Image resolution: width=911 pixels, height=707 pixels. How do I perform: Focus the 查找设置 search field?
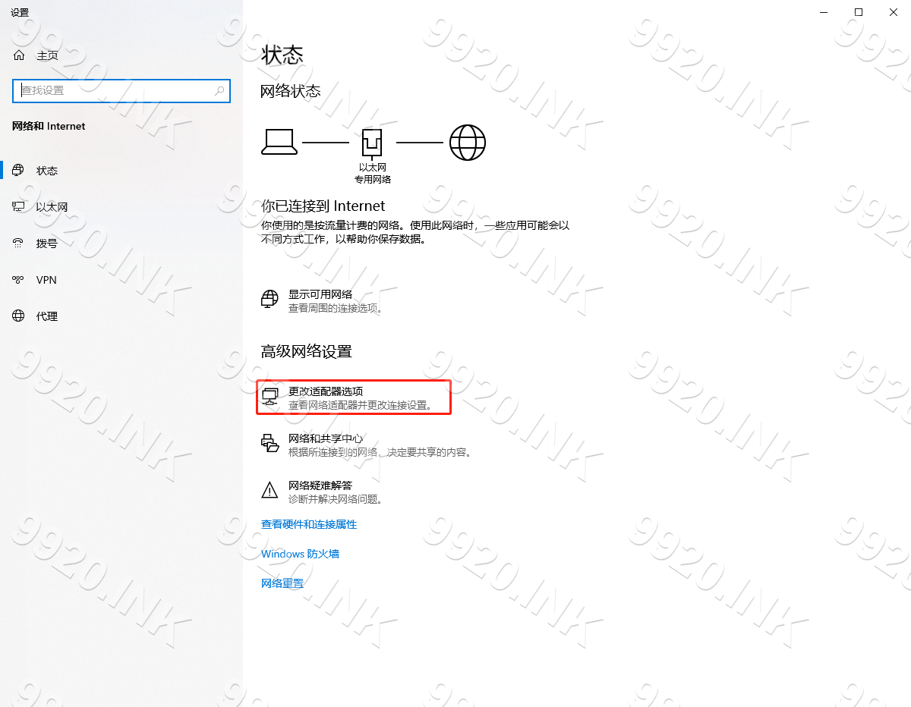click(114, 90)
